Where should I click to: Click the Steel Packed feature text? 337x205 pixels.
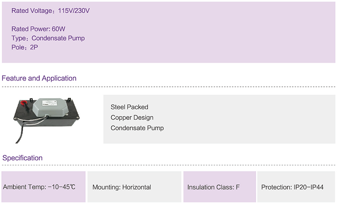(129, 107)
